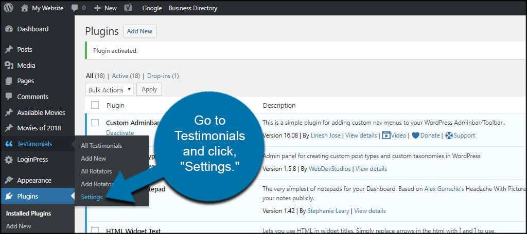Toggle the select-all plugins checkbox
The image size is (527, 234).
95,105
